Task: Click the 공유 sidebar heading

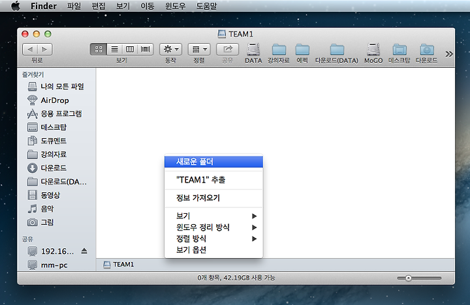Action: (x=27, y=239)
